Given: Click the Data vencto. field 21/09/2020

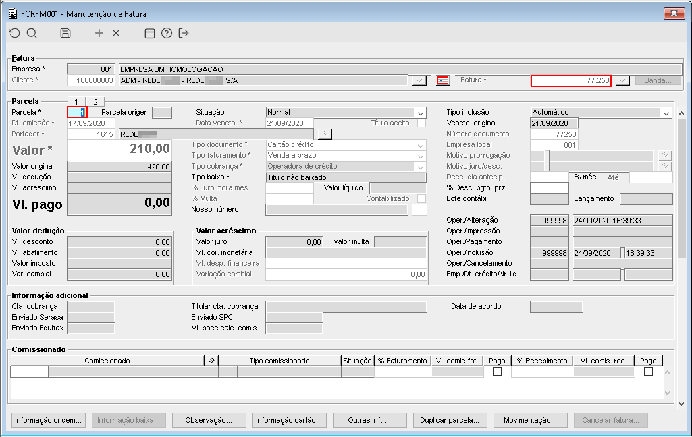Looking at the screenshot, I should point(290,123).
